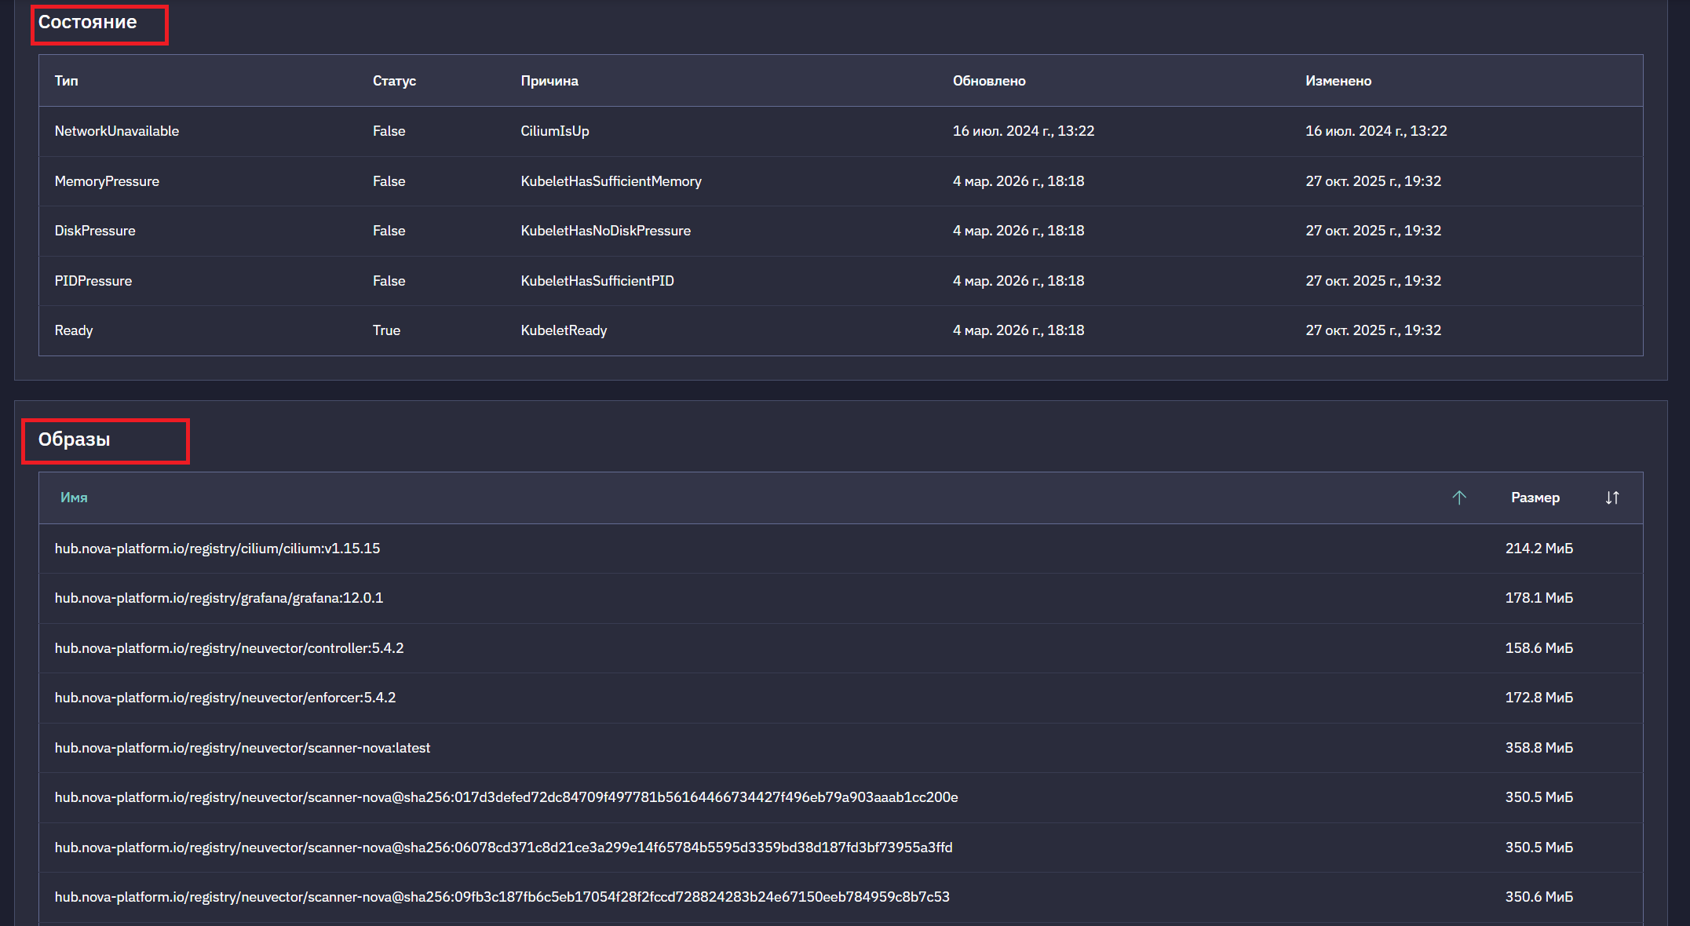This screenshot has width=1690, height=926.
Task: Select the DiskPressure condition type
Action: pyautogui.click(x=95, y=231)
